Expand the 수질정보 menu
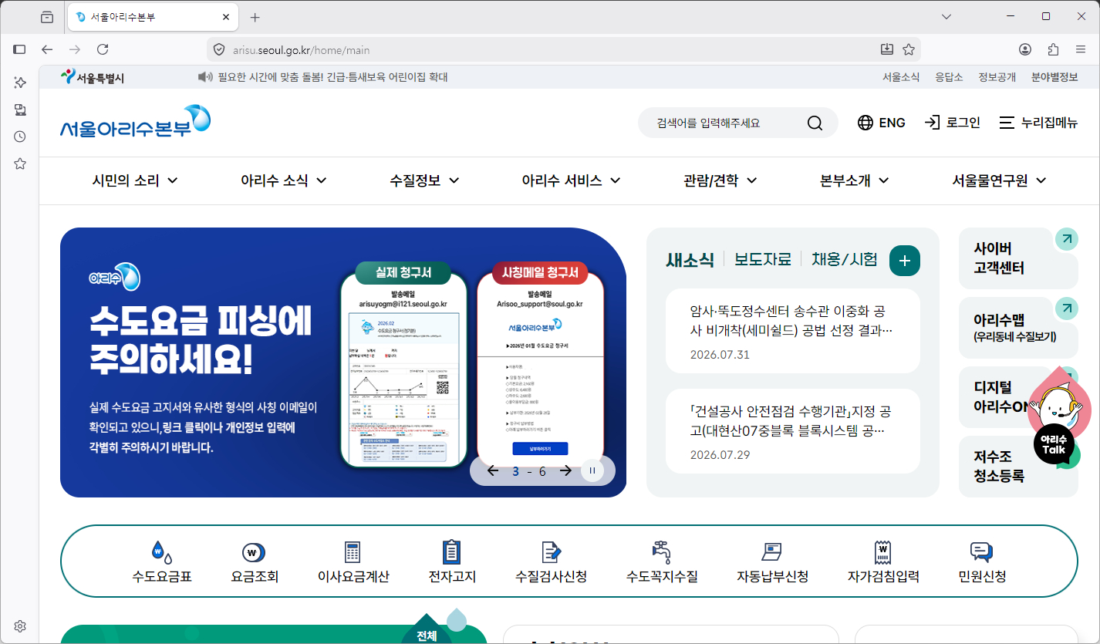 pyautogui.click(x=424, y=180)
